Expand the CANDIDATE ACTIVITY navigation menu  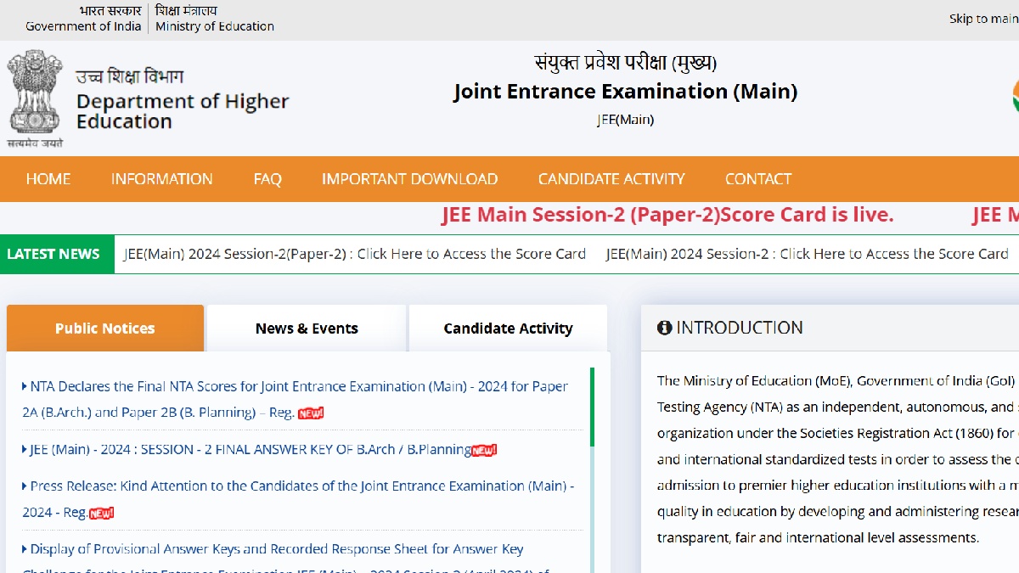[611, 179]
